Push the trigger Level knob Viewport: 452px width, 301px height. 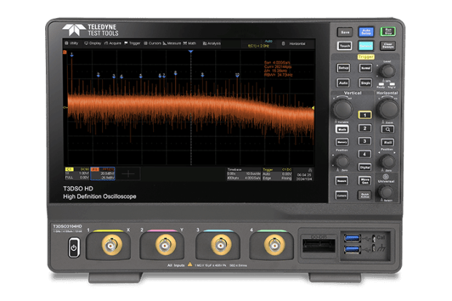(387, 71)
